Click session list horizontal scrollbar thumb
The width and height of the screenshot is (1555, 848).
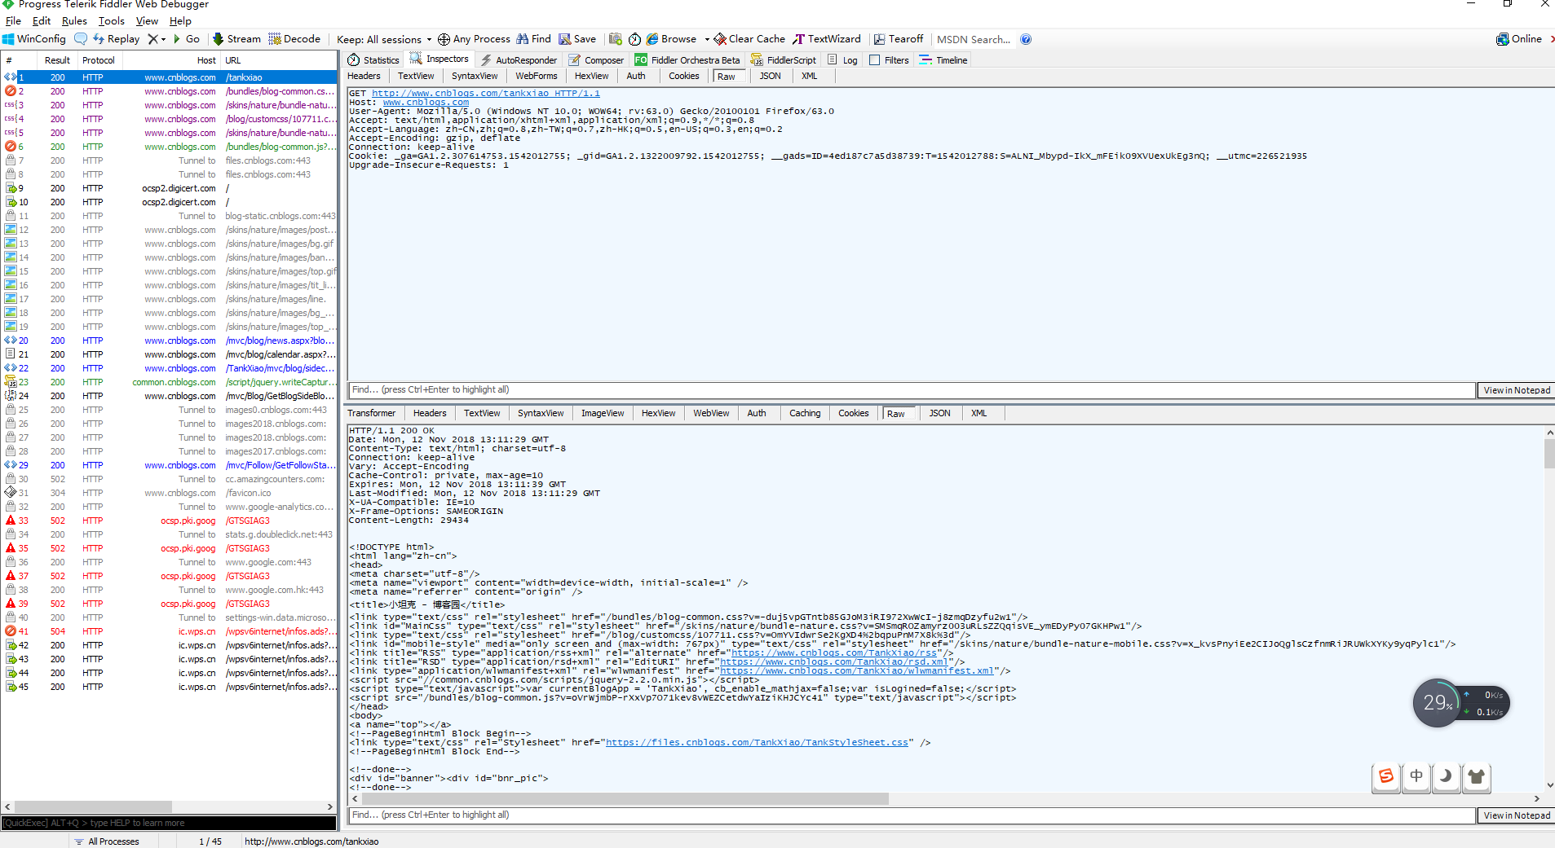[91, 806]
